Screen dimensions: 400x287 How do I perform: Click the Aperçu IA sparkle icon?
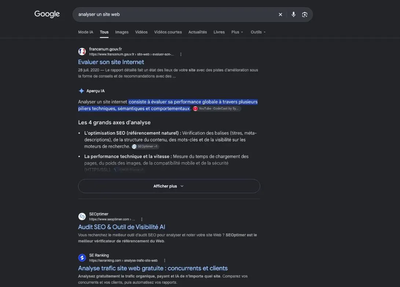[x=81, y=91]
